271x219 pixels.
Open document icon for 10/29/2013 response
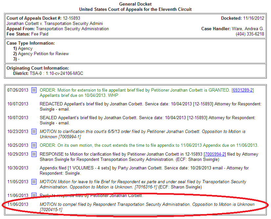[34, 154]
